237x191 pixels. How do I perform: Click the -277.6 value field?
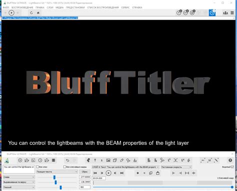tap(84, 177)
